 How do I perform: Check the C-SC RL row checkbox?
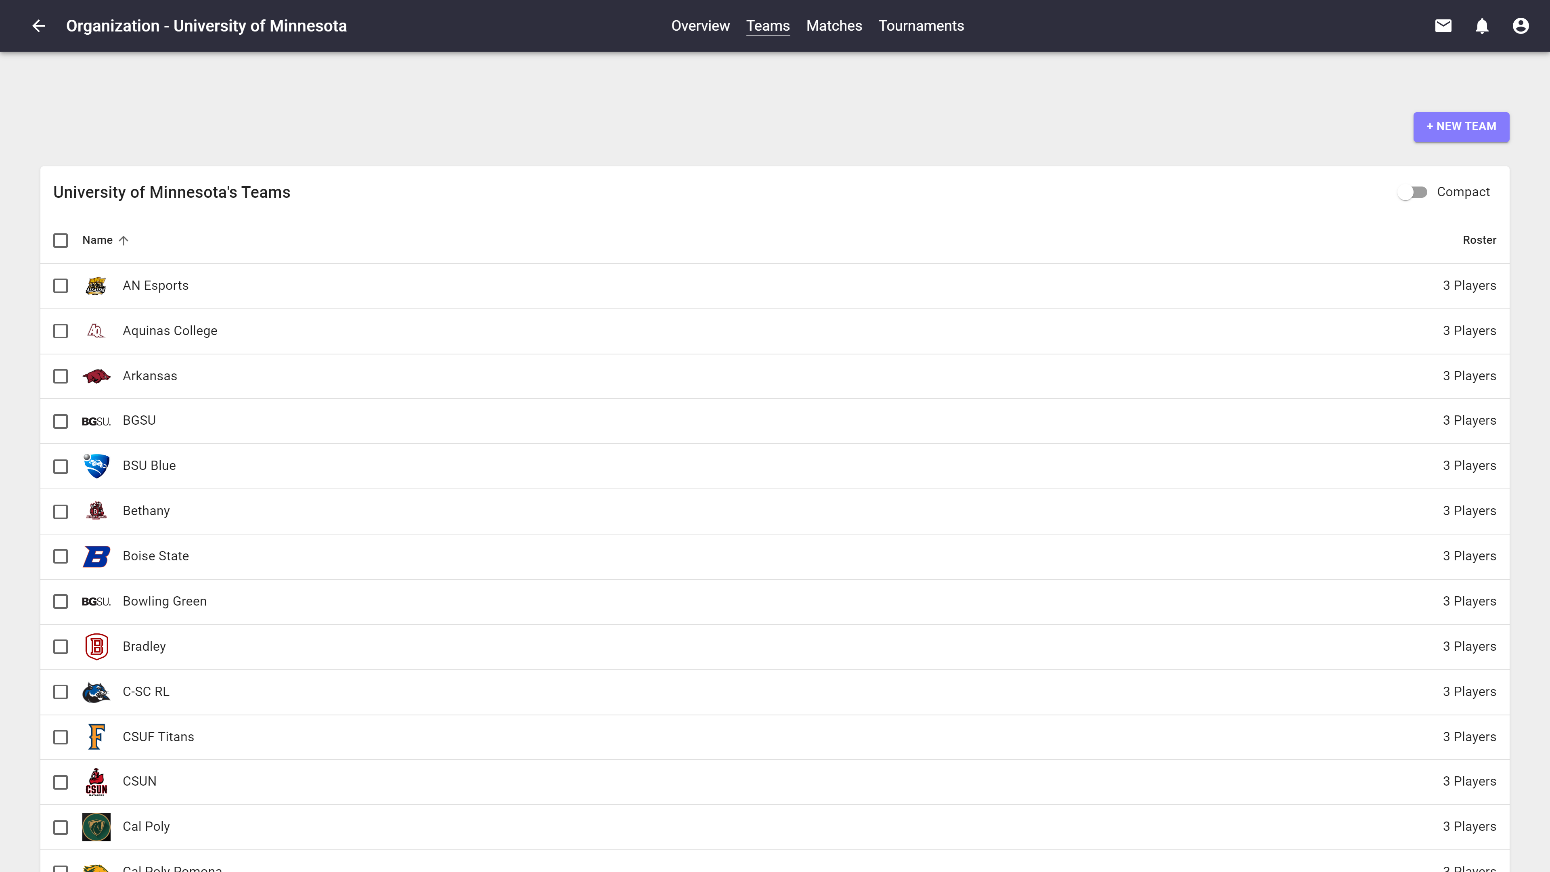point(60,692)
